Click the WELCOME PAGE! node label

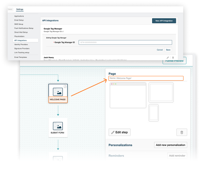click(58, 99)
